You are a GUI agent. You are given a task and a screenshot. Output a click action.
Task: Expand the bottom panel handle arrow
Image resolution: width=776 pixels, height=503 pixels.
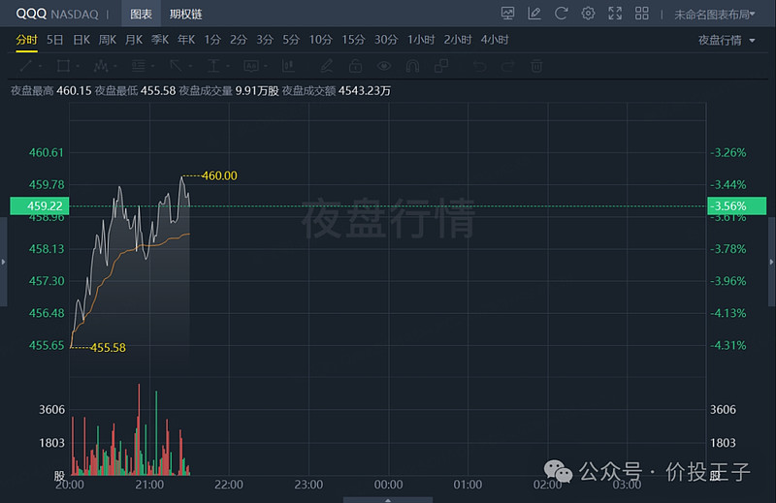(388, 500)
